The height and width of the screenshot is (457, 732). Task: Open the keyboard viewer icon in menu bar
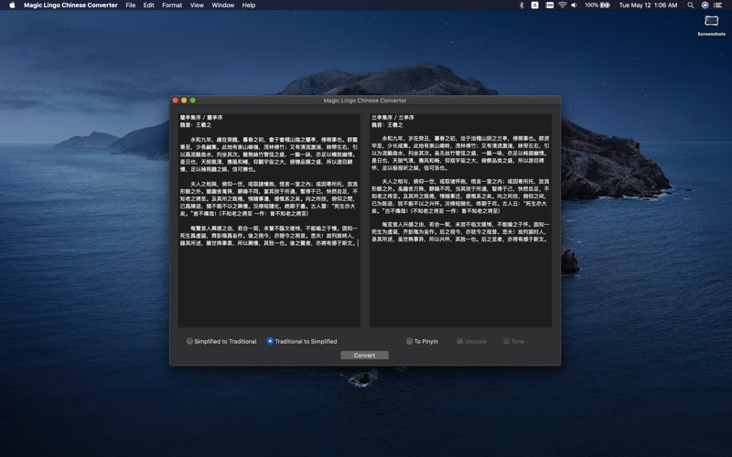pos(550,5)
